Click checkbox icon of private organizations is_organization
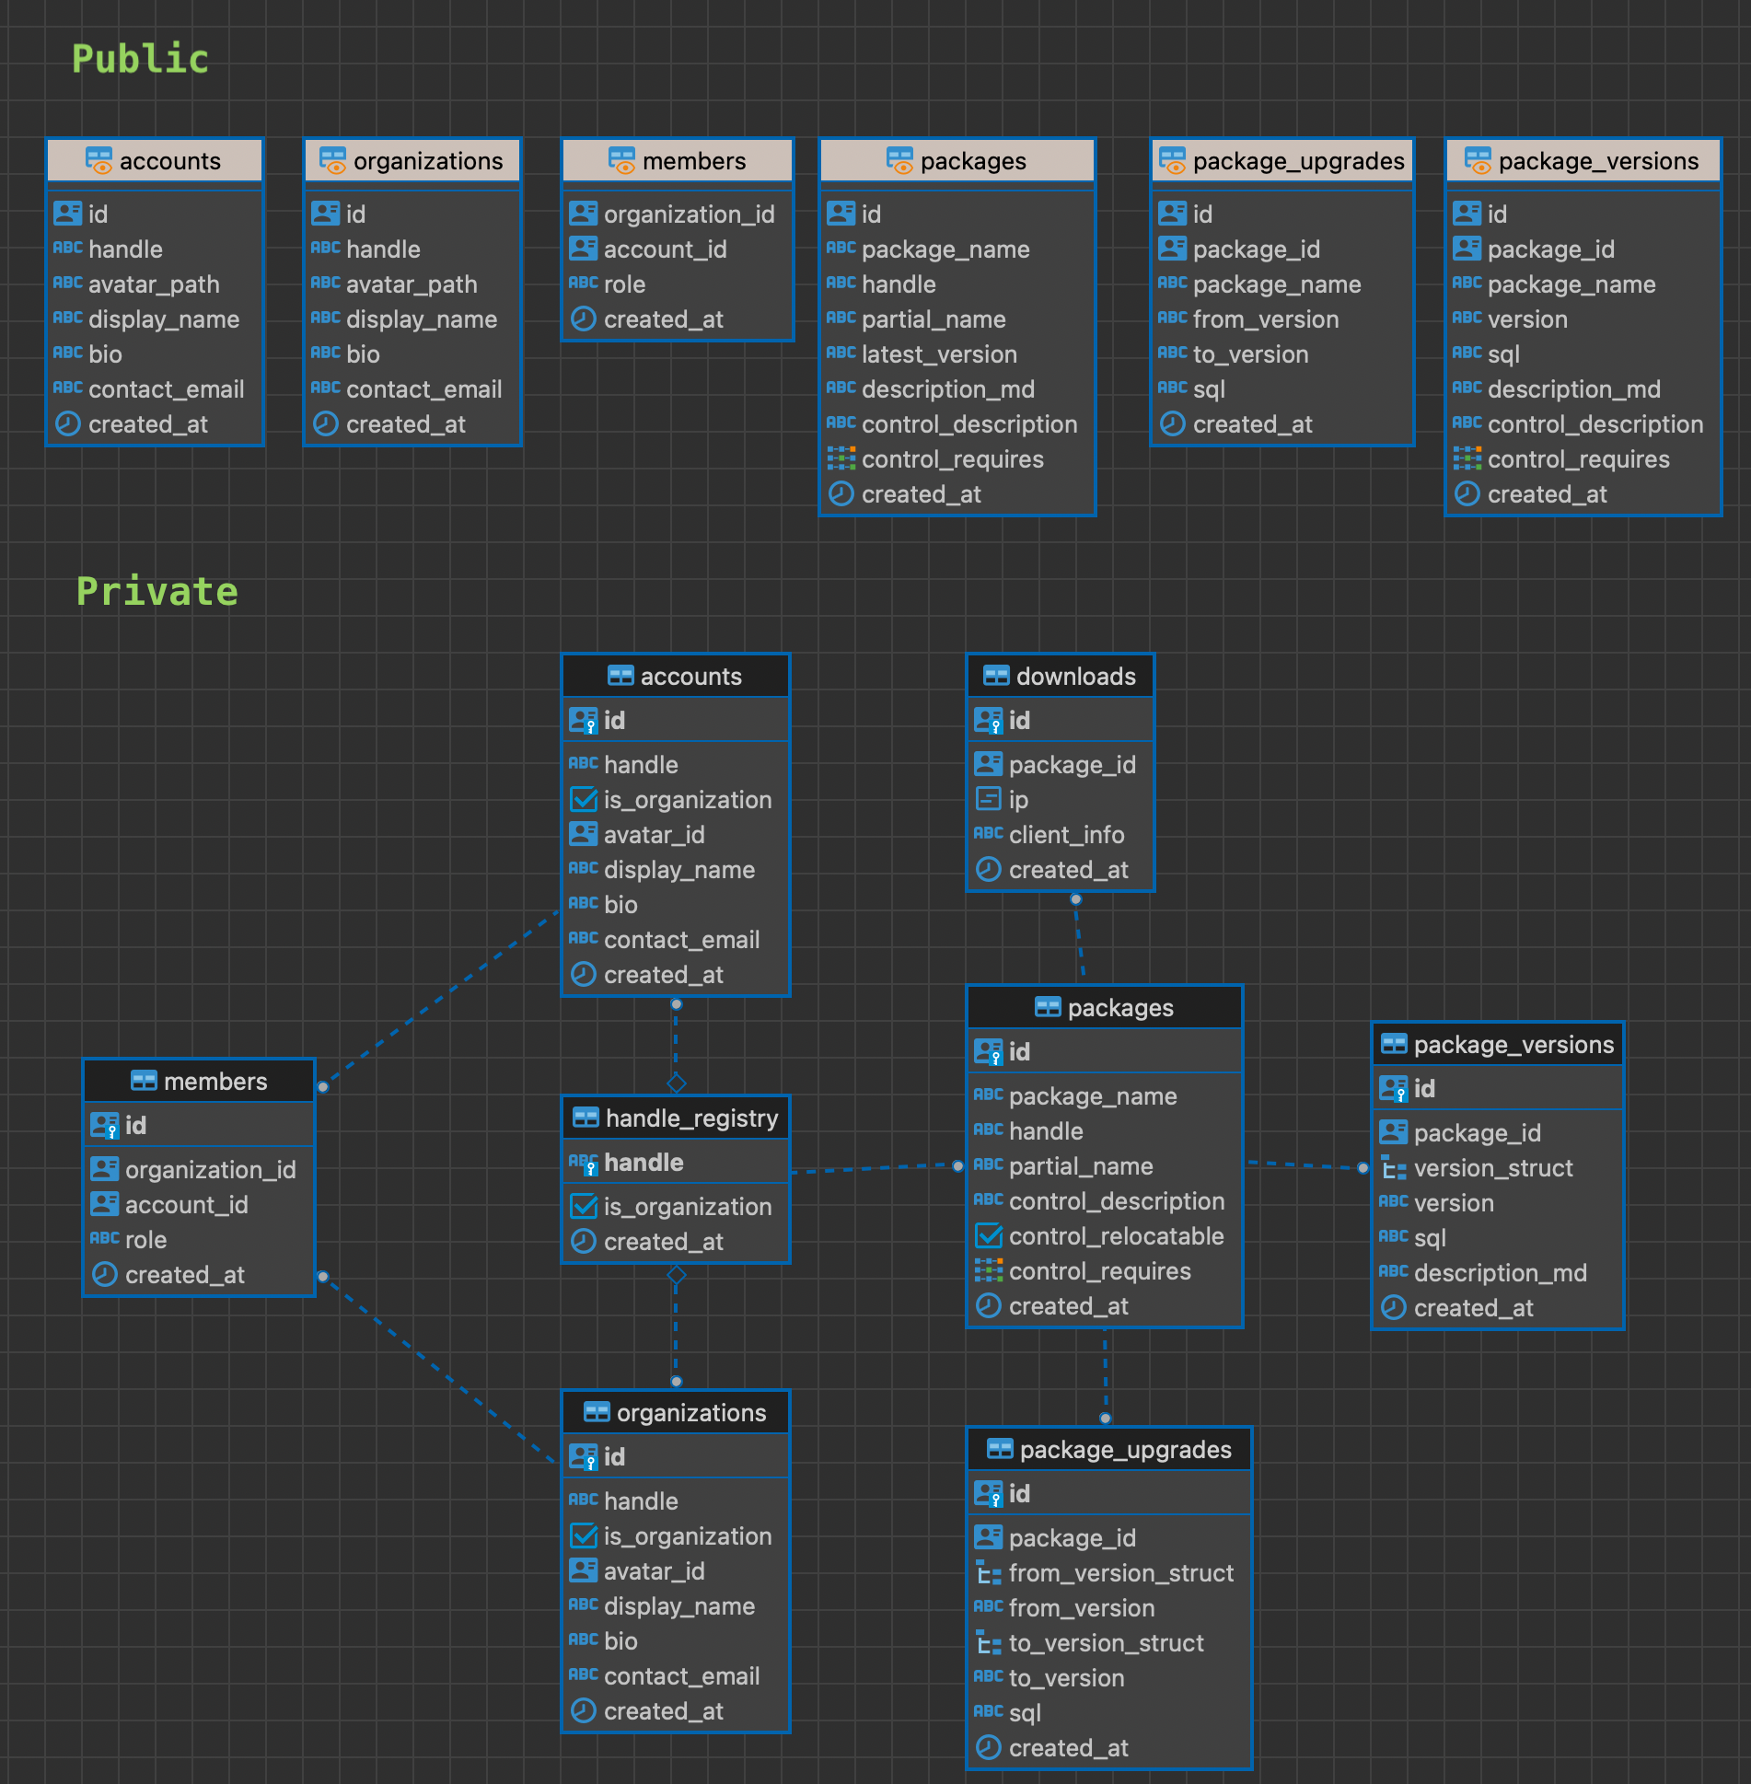 [584, 1535]
